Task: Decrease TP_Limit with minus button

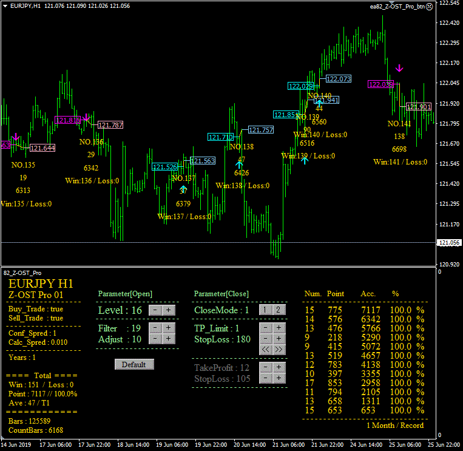Action: (x=265, y=328)
